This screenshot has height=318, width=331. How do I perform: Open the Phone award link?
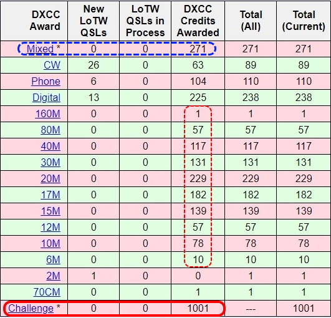[x=46, y=81]
